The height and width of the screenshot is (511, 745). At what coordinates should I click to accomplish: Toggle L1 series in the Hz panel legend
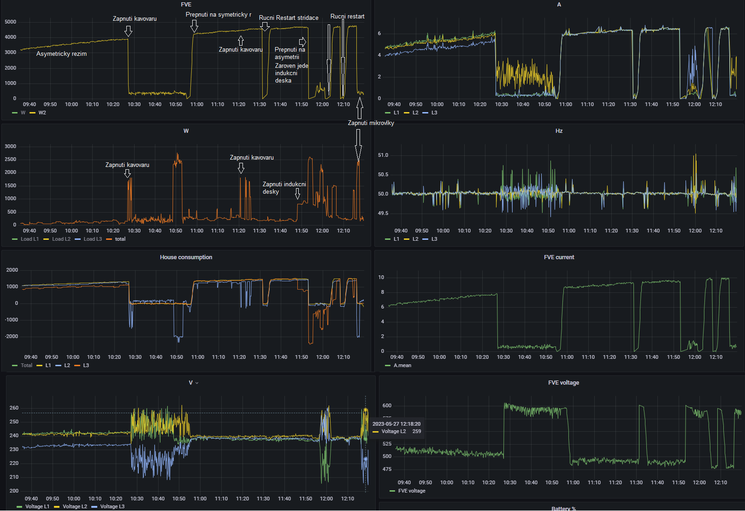click(x=396, y=239)
